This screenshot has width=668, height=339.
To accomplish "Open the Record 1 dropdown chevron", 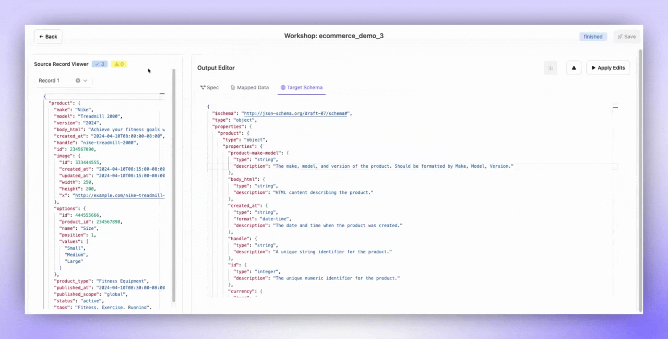I will (x=86, y=80).
